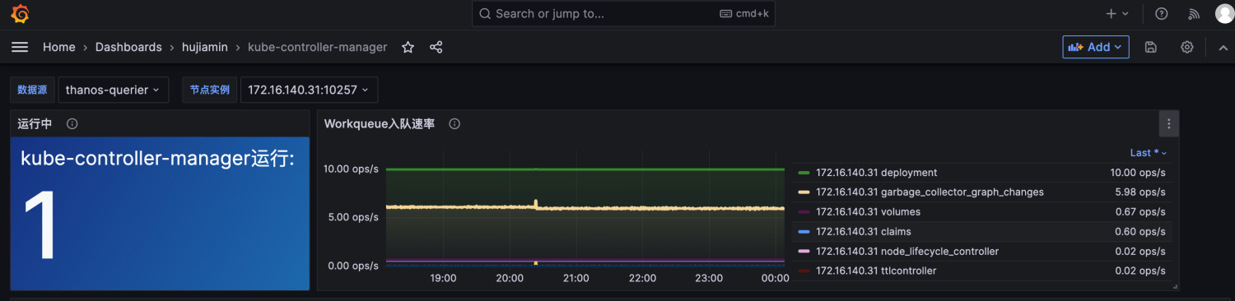Open 172.16.140.31:10257 instance dropdown
Image resolution: width=1235 pixels, height=301 pixels.
pyautogui.click(x=309, y=90)
